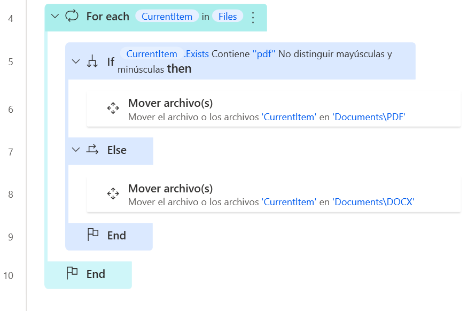Click the move icon for Documents\PDF action
Screen dimensions: 475x311
pyautogui.click(x=113, y=108)
